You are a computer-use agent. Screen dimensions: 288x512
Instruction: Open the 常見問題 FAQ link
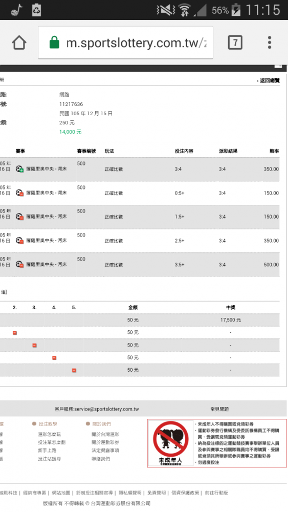click(219, 409)
